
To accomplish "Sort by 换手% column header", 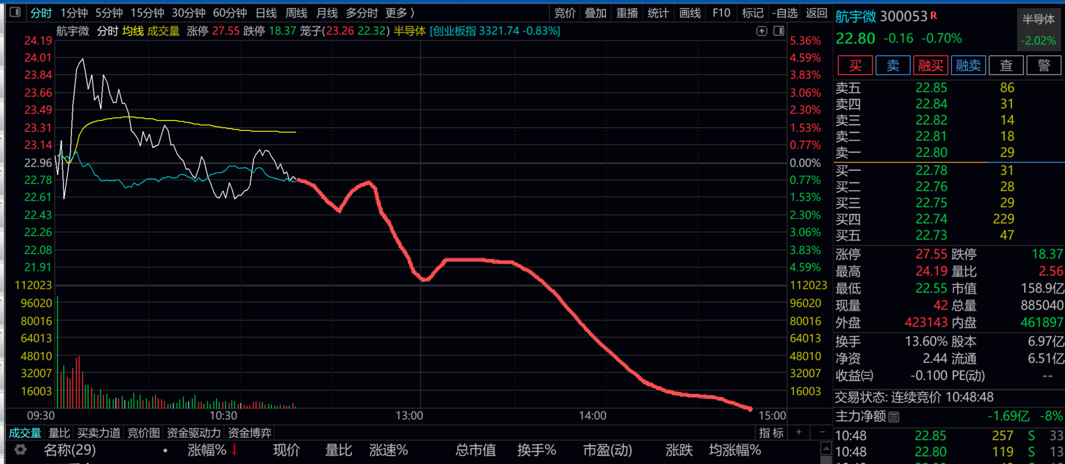I will tap(537, 450).
